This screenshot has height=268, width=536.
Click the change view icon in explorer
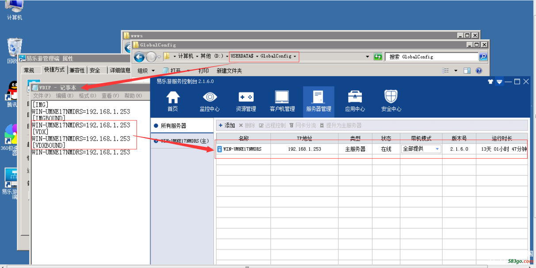(445, 71)
